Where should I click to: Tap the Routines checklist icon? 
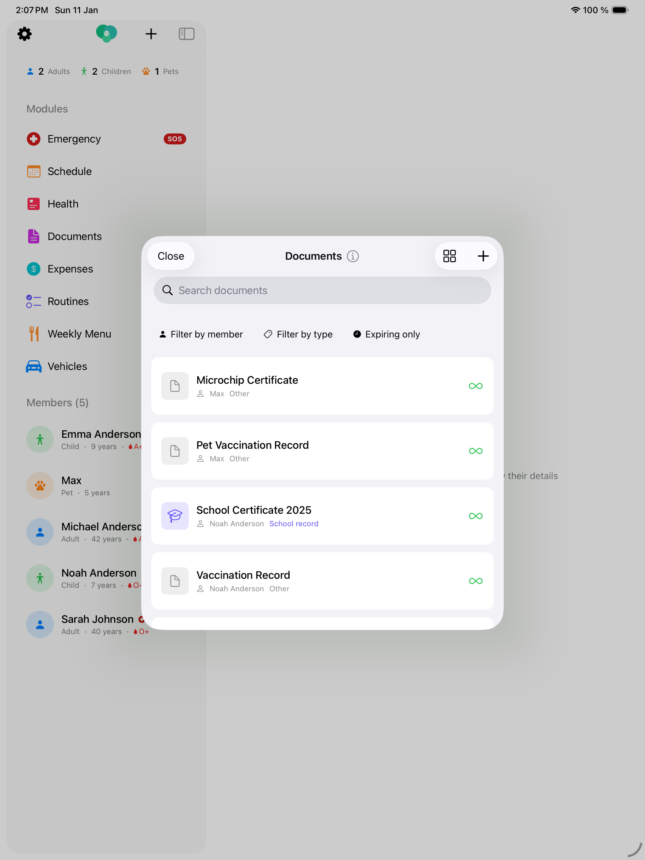coord(33,301)
